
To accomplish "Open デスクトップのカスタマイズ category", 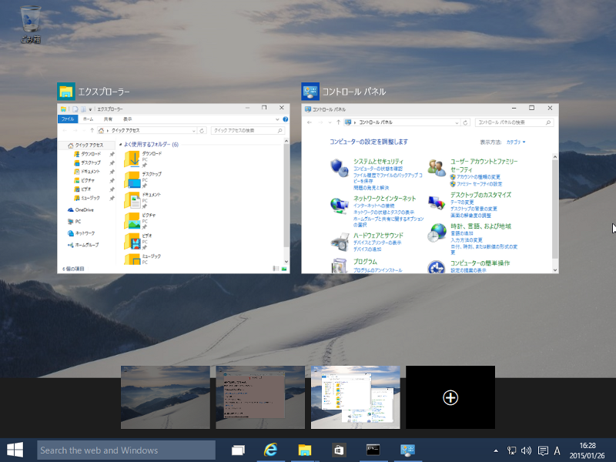I will click(x=480, y=195).
